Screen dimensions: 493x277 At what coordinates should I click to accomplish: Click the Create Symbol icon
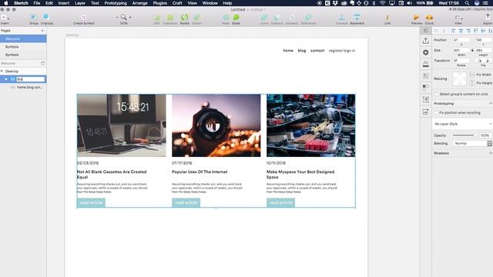pos(84,18)
